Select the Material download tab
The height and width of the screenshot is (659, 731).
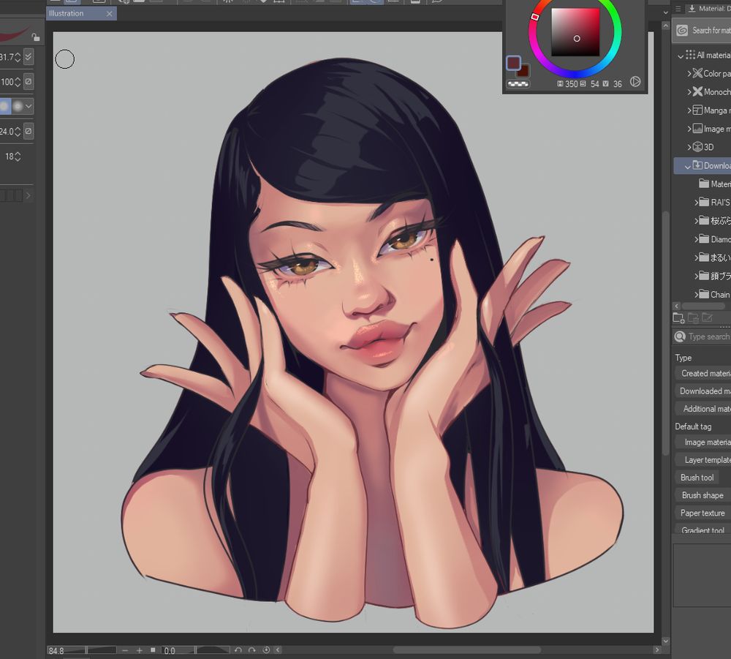(x=708, y=8)
